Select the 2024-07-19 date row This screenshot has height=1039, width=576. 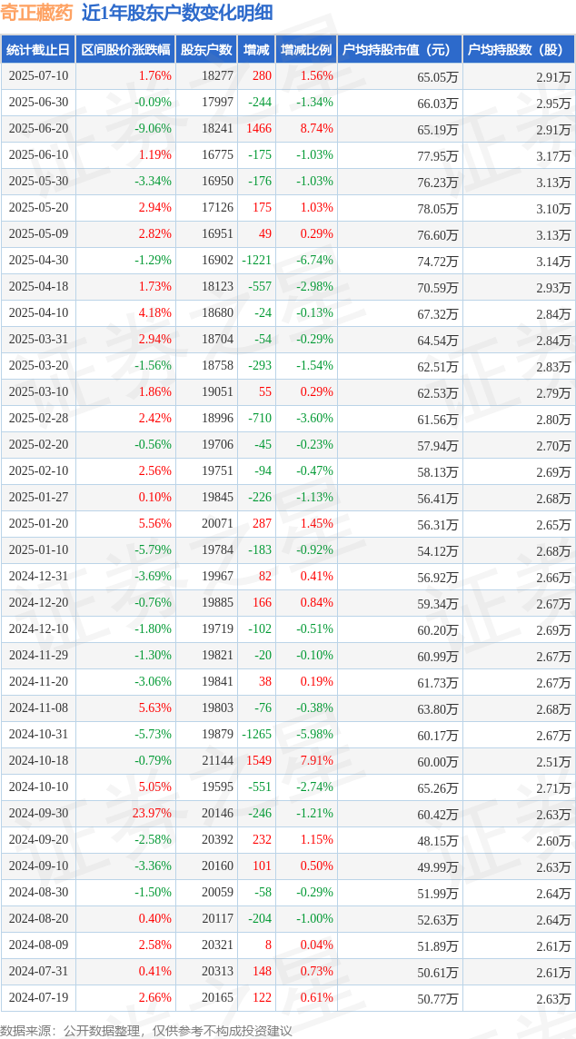[x=287, y=997]
